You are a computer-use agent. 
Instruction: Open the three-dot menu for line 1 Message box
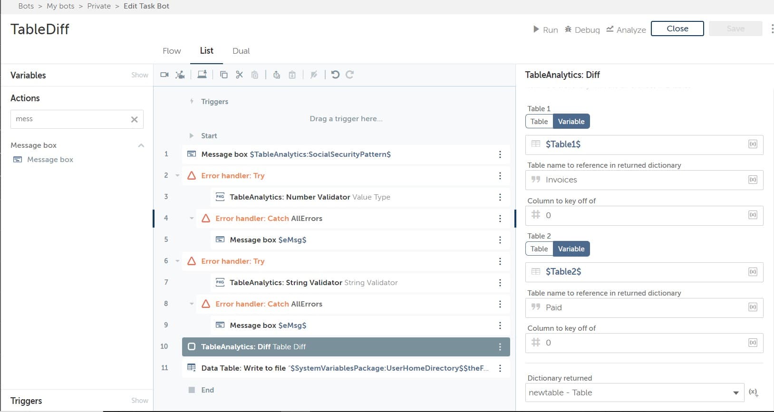point(500,154)
